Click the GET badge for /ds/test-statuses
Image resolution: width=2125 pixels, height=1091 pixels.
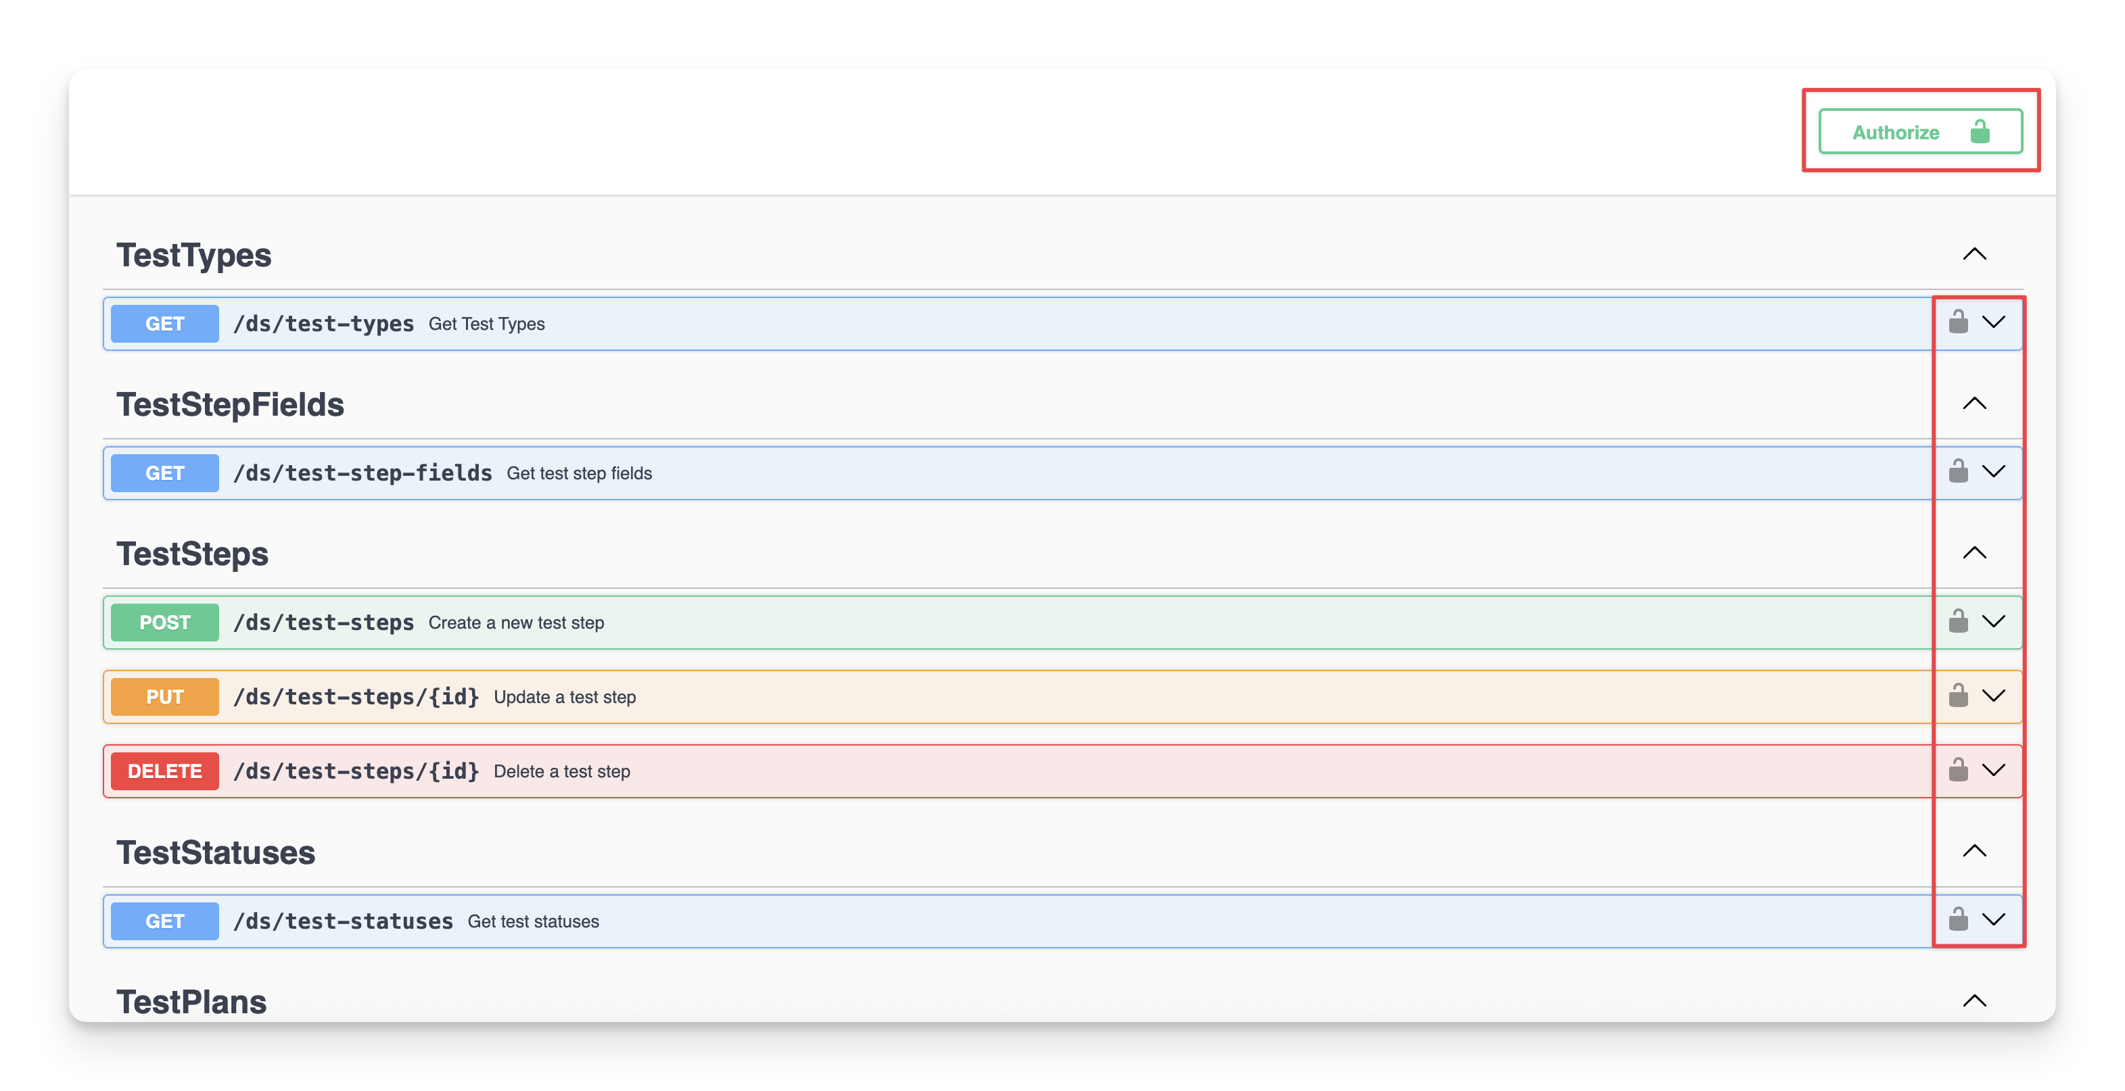click(x=165, y=921)
